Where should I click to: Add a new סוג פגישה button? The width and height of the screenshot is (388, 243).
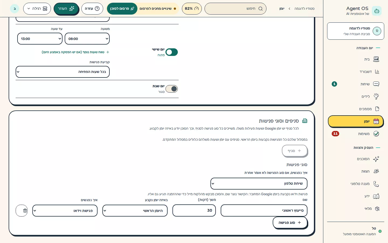click(x=290, y=222)
